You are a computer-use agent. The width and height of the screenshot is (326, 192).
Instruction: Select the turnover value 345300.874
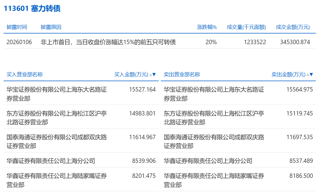pos(295,42)
